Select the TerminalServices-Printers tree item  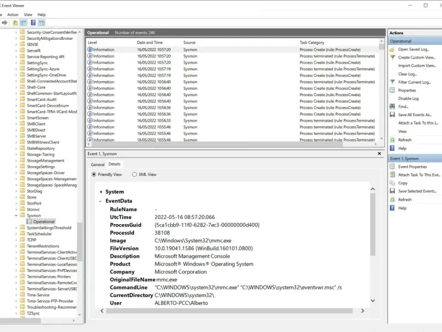click(49, 277)
